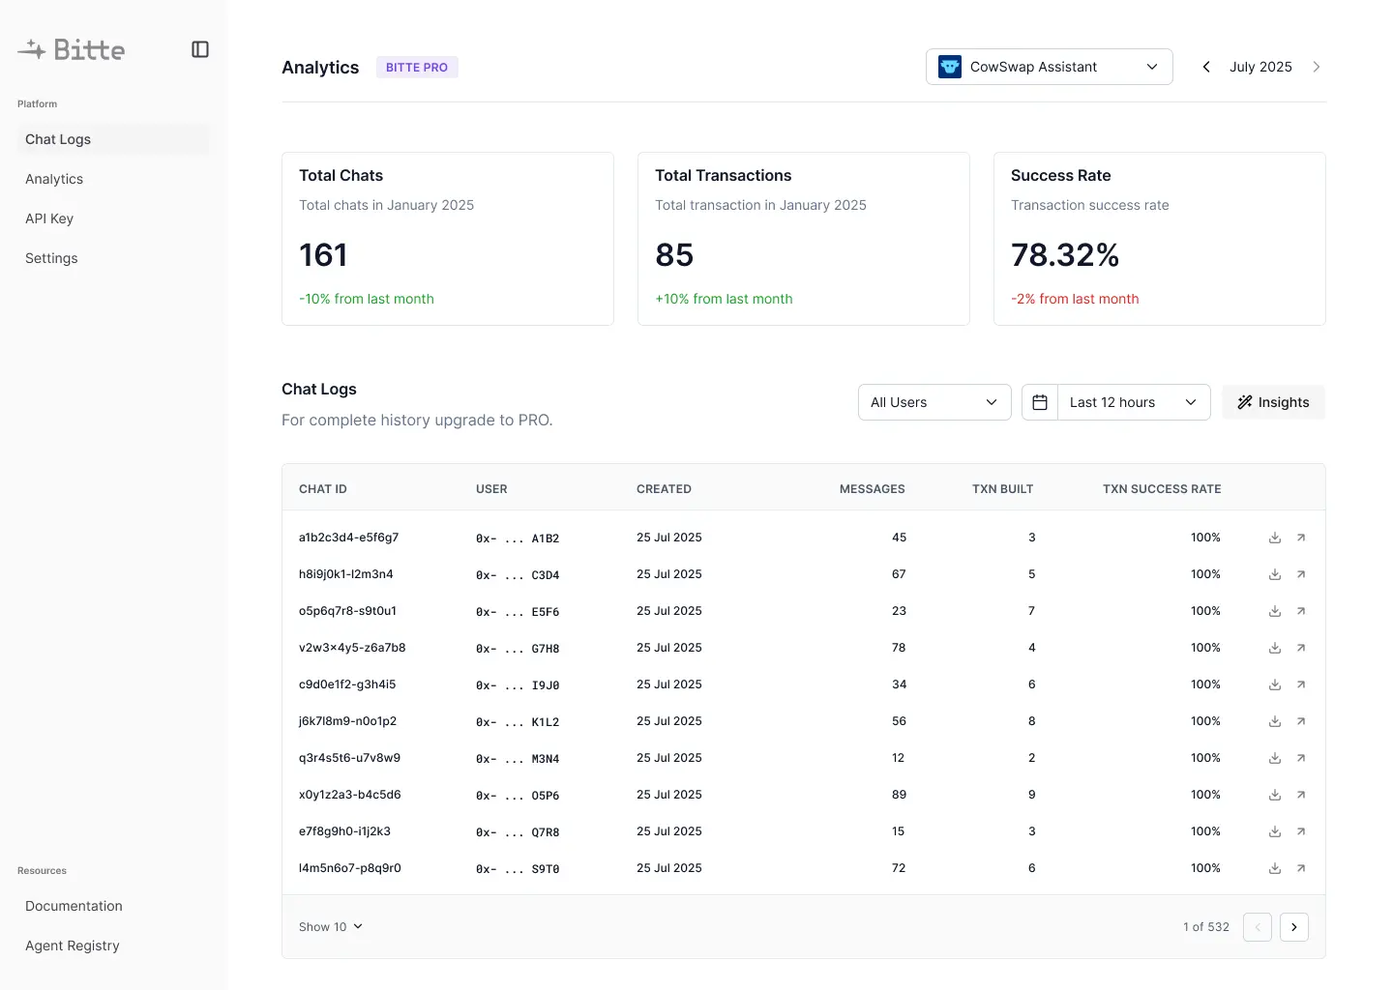Collapse the sidebar panel icon

tap(200, 49)
